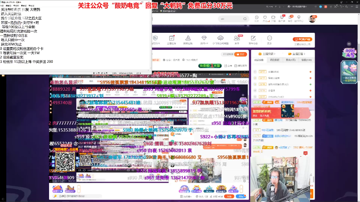
Task: Open the purple event logo above lotus card
Action: click(x=349, y=53)
